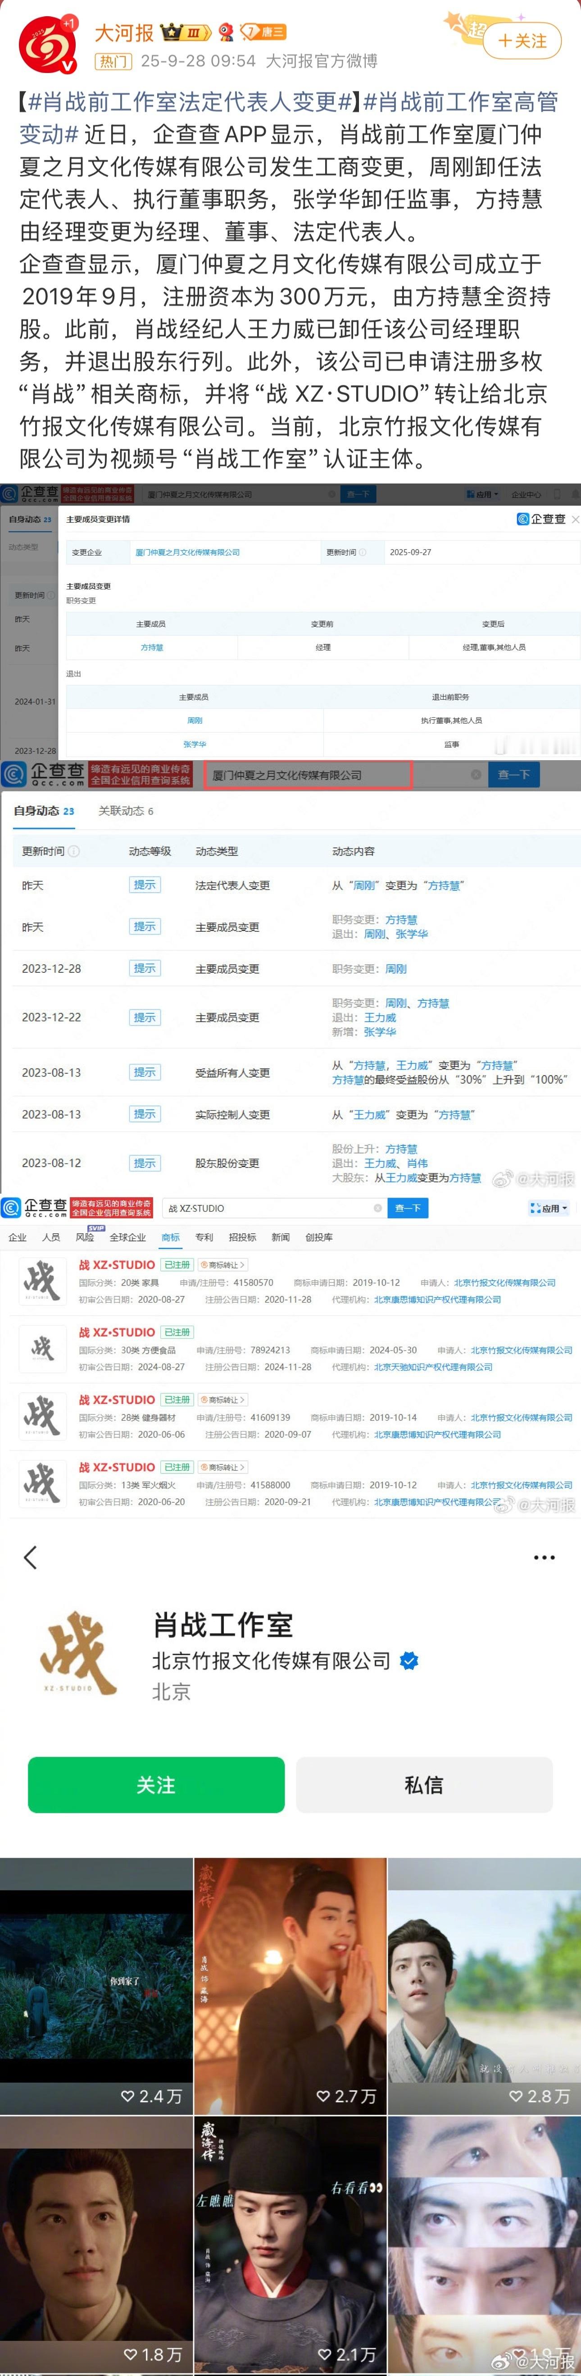The width and height of the screenshot is (581, 2376).
Task: Click the 提示 tag in the 股东股份变更 row
Action: point(145,1163)
